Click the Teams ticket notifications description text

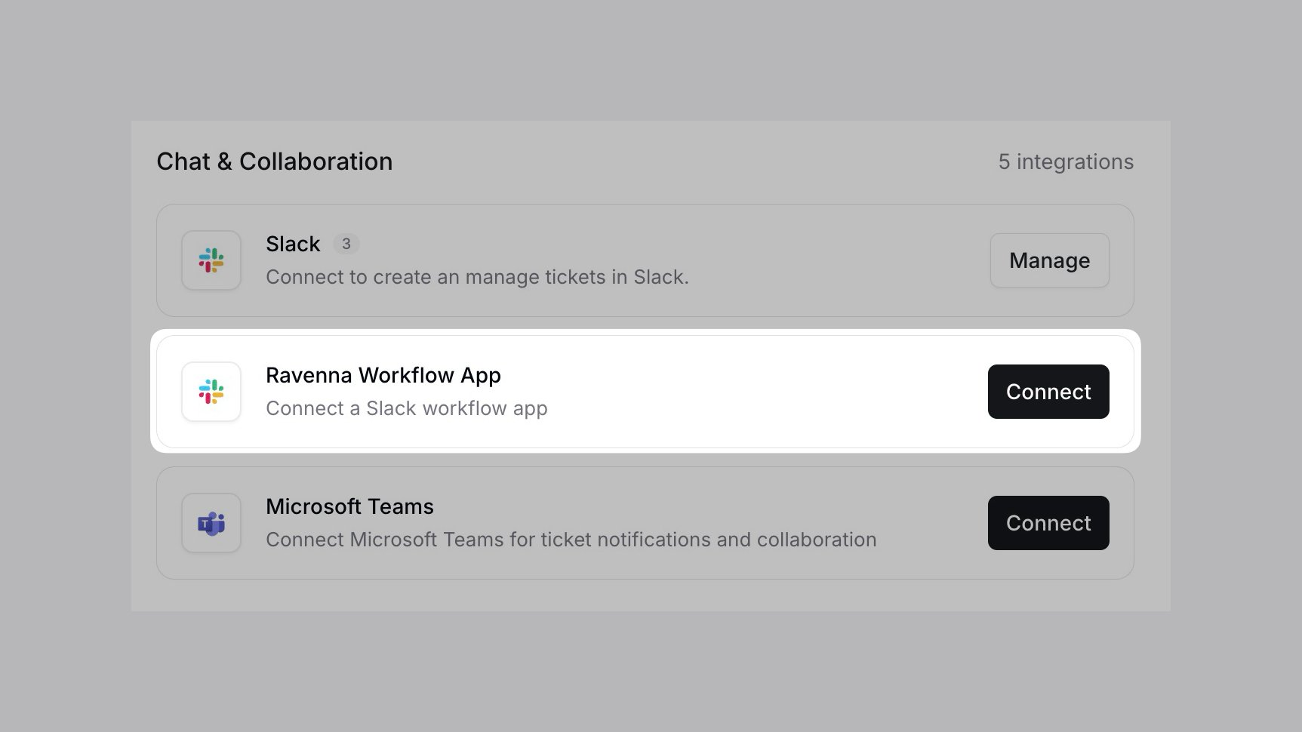coord(571,540)
